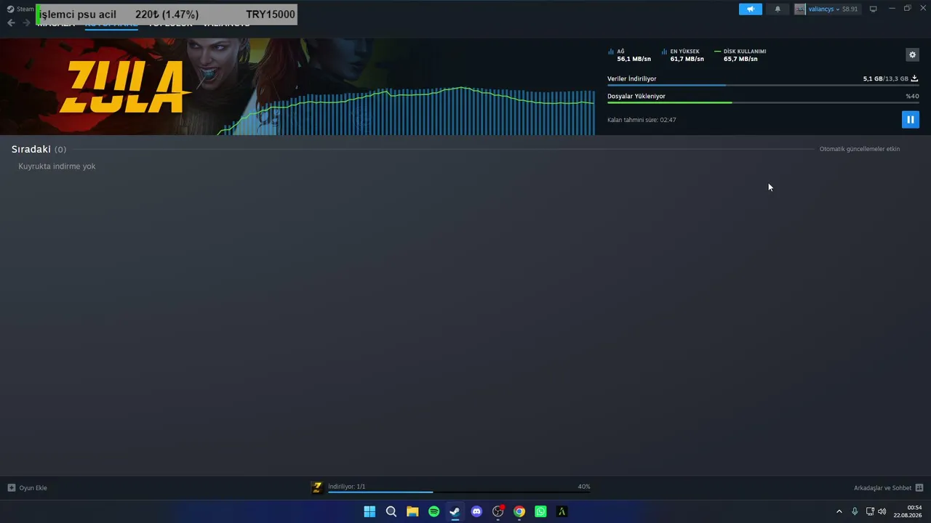Click the network activity graph

pyautogui.click(x=407, y=111)
